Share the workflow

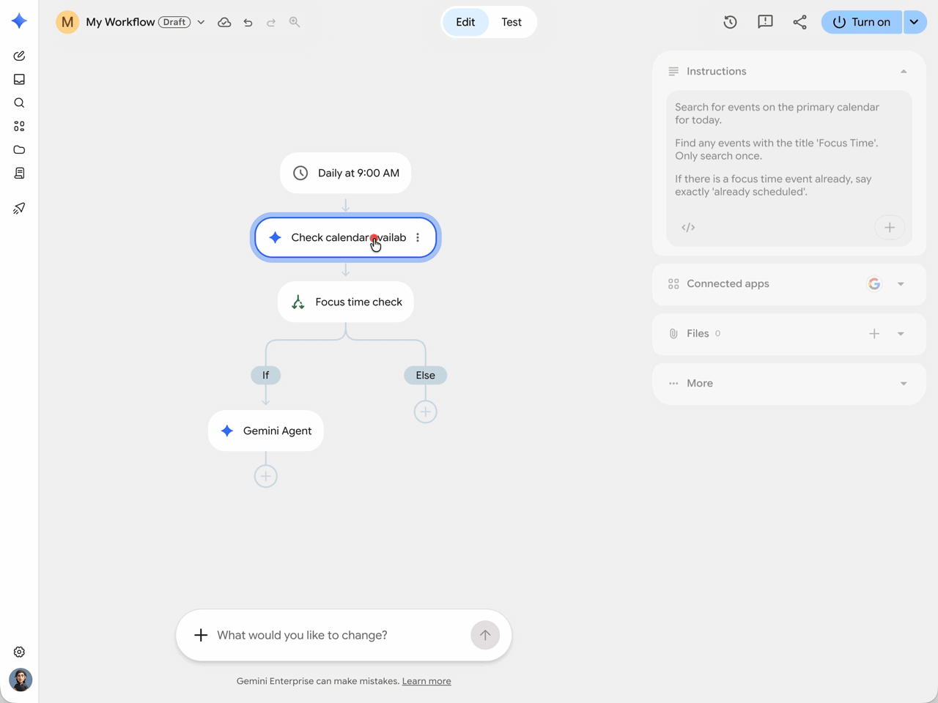pyautogui.click(x=799, y=22)
